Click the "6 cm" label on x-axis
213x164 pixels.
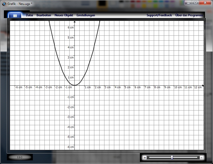(137, 87)
